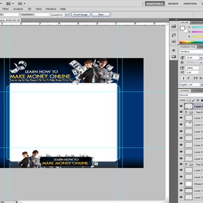203x203 pixels.
Task: Expand the first text folder group
Action: [x=186, y=112]
